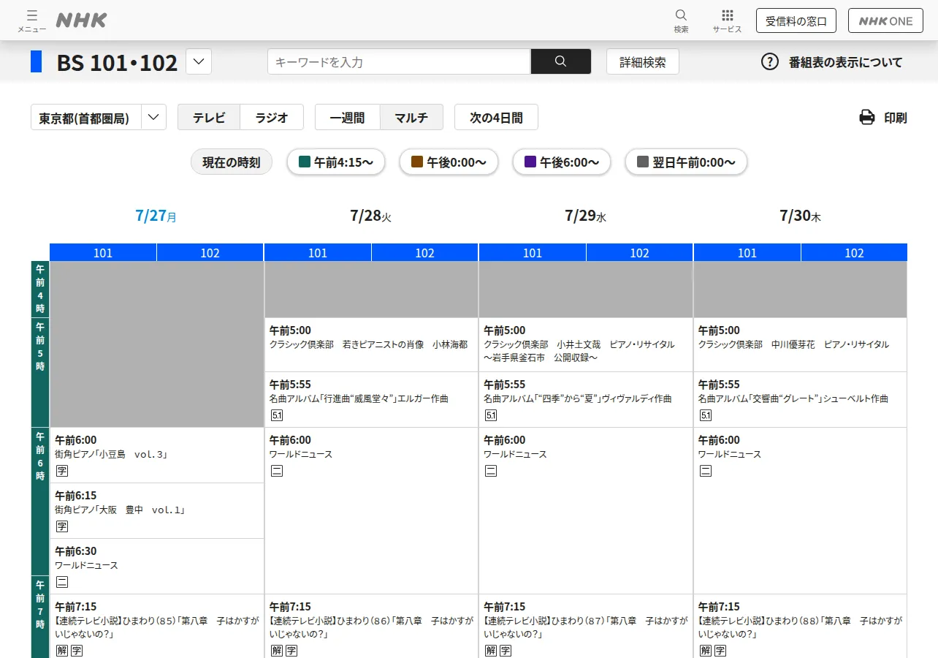Open 受信料の窓口
Screen dimensions: 938x658
(x=796, y=20)
